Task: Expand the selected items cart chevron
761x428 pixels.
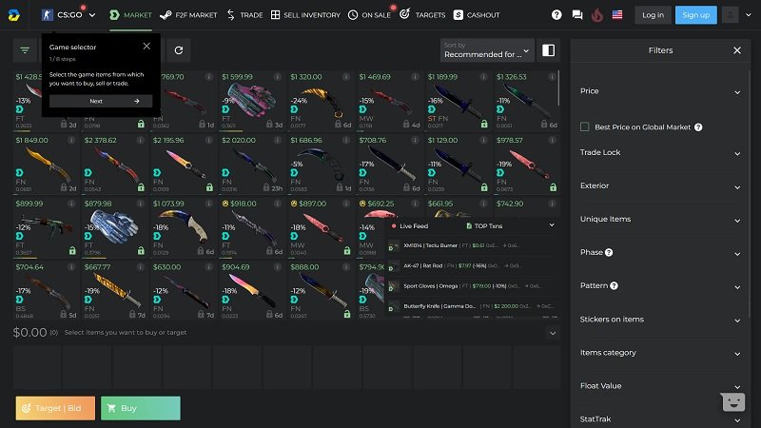Action: pyautogui.click(x=553, y=333)
